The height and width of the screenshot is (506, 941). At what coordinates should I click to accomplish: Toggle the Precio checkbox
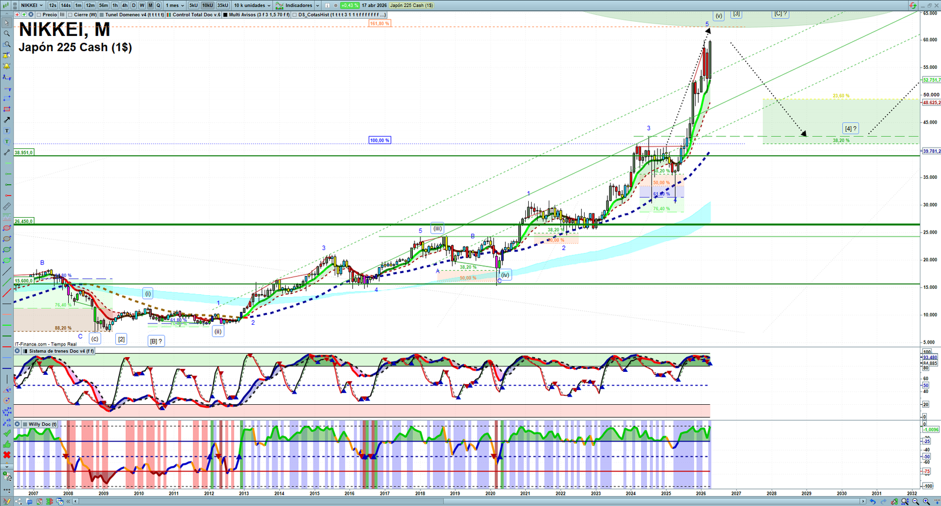click(x=39, y=15)
